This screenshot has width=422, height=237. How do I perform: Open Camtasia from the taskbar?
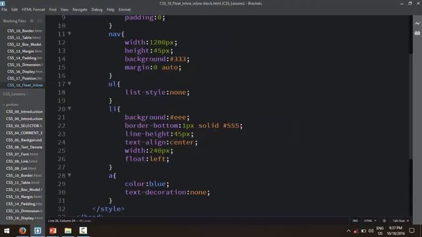[83, 230]
